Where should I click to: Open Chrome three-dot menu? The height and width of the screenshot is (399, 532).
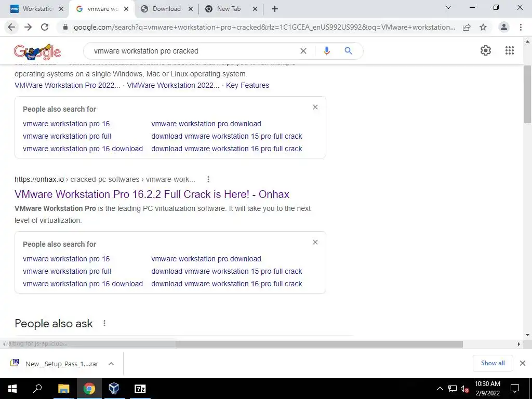(521, 27)
